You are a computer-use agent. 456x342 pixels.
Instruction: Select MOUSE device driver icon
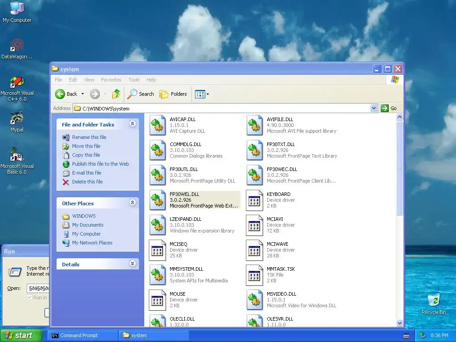click(157, 300)
